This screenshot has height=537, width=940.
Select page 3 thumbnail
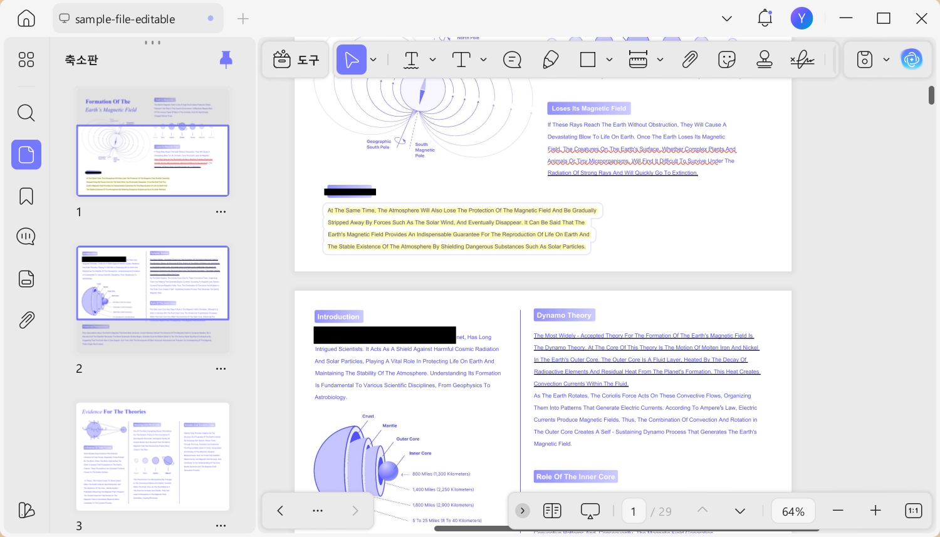[x=153, y=456]
